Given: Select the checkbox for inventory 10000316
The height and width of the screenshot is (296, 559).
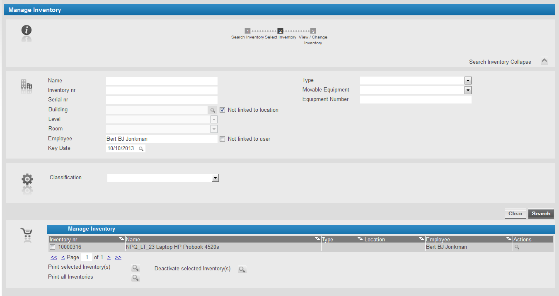Looking at the screenshot, I should pyautogui.click(x=53, y=247).
